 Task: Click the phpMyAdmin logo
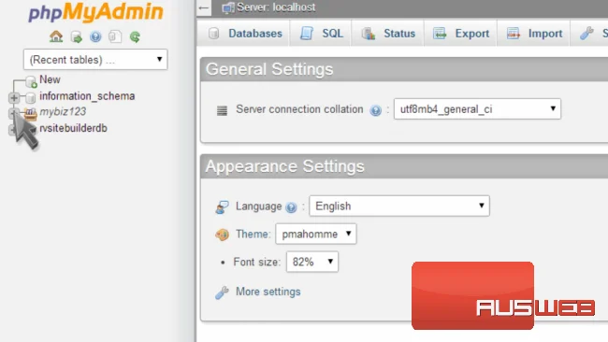(x=95, y=12)
